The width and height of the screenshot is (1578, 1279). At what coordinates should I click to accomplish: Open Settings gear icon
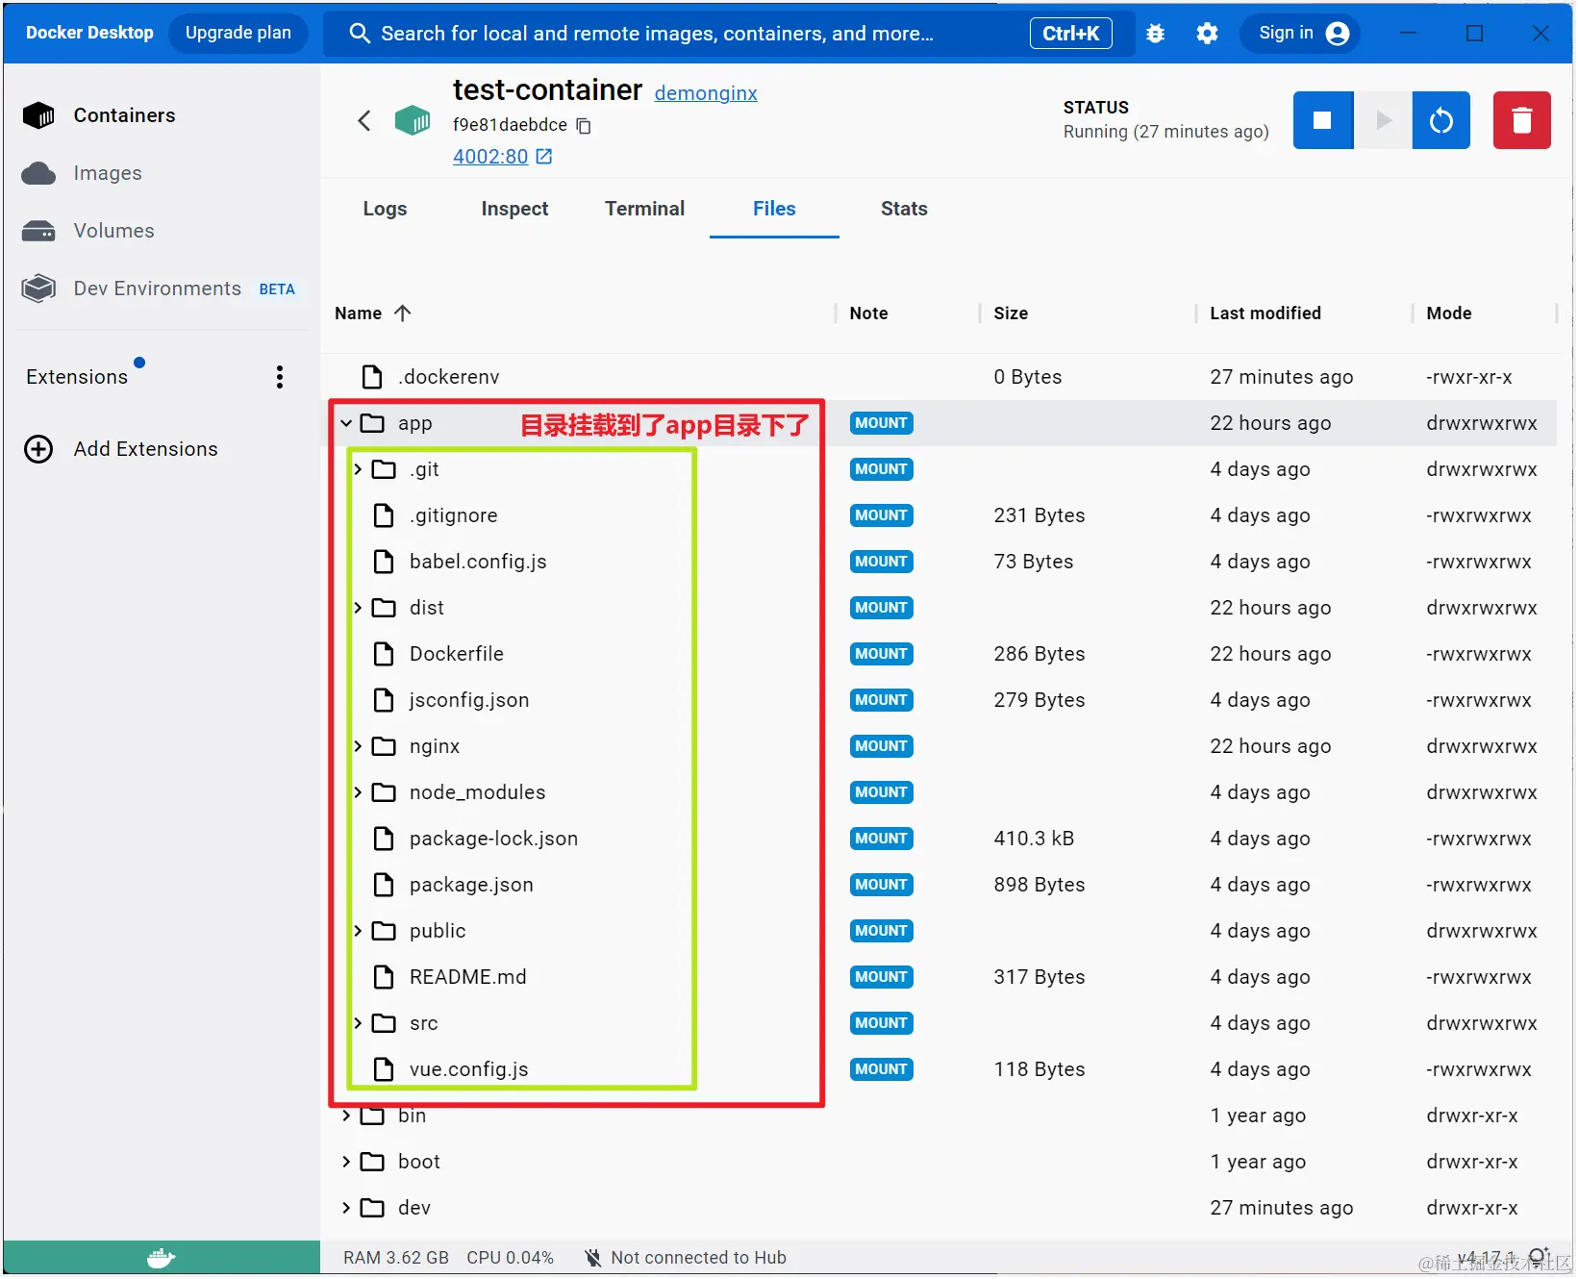coord(1207,34)
